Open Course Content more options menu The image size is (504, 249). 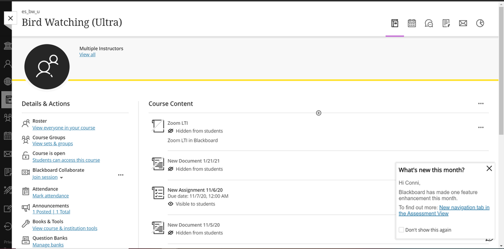(481, 104)
